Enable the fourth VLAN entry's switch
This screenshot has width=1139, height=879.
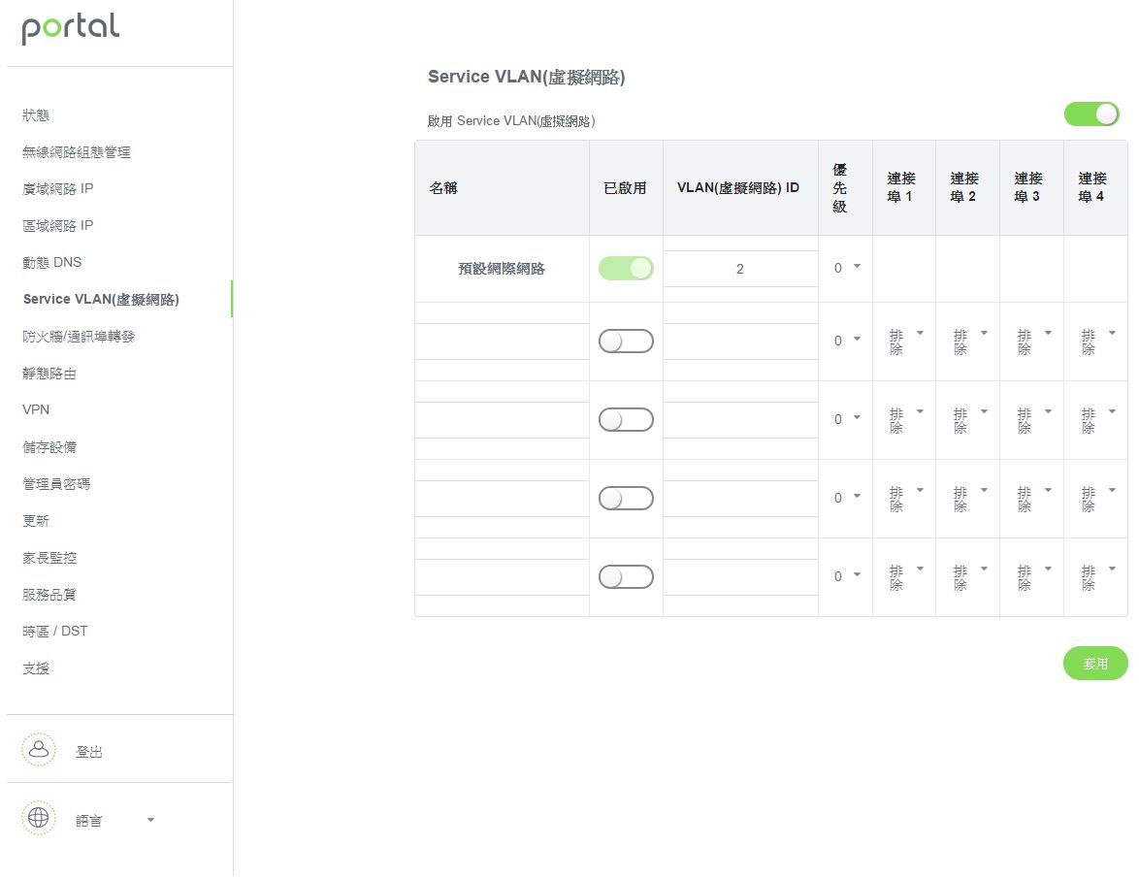point(626,499)
